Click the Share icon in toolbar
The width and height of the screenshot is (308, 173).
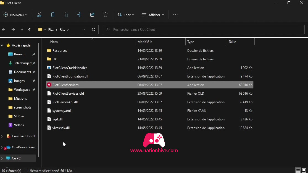click(92, 15)
